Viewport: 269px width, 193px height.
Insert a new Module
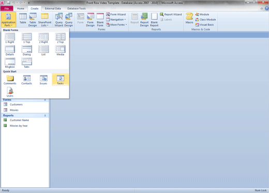tap(202, 14)
